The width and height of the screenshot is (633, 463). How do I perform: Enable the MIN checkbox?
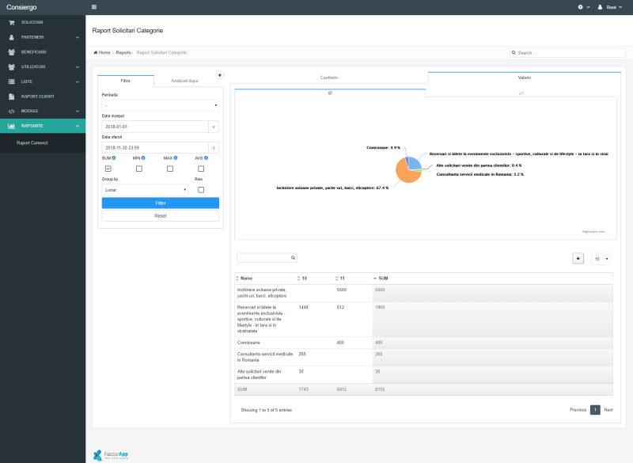coord(139,169)
